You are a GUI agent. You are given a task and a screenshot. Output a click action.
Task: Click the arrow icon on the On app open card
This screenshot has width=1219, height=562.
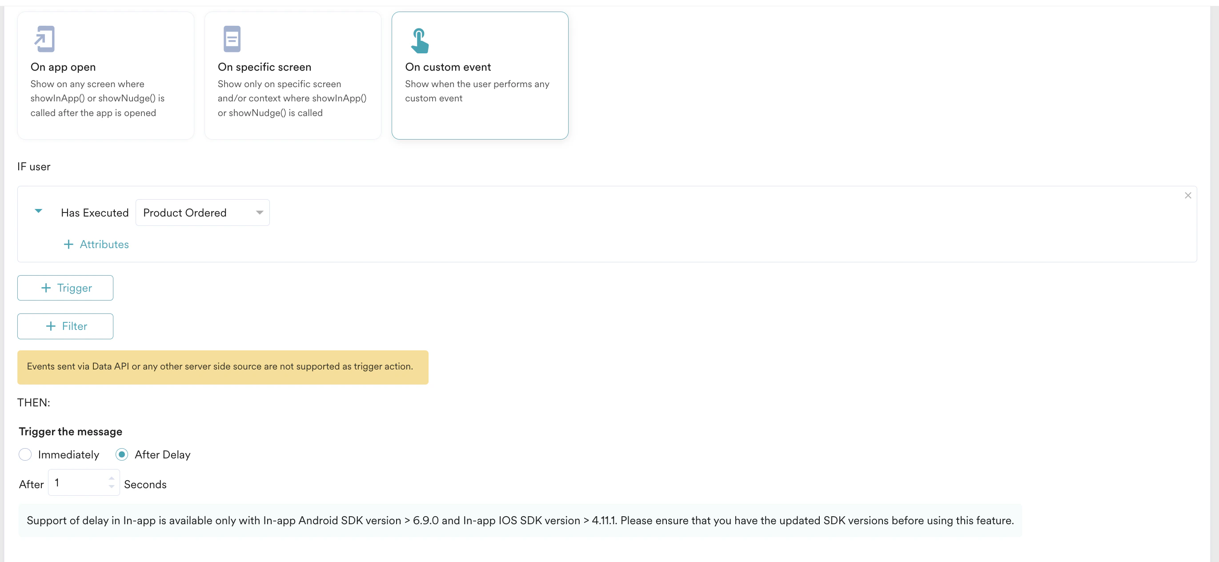[x=44, y=39]
